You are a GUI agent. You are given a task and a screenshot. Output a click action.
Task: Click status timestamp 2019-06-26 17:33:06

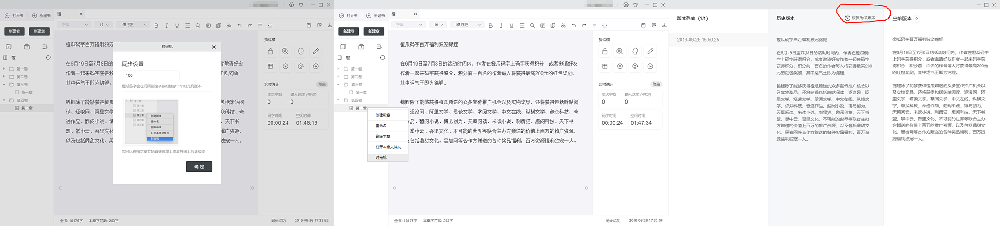[646, 221]
